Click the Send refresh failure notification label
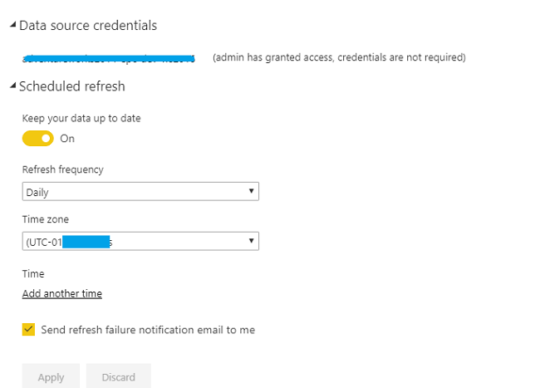 point(148,330)
